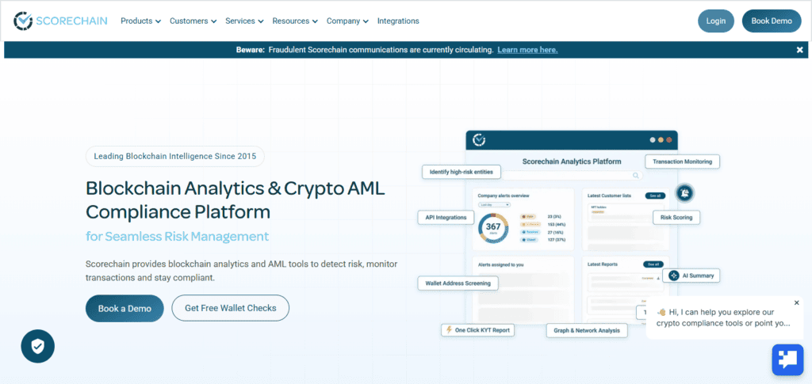The image size is (812, 384).
Task: Open the chat widget speech bubble icon
Action: (x=787, y=359)
